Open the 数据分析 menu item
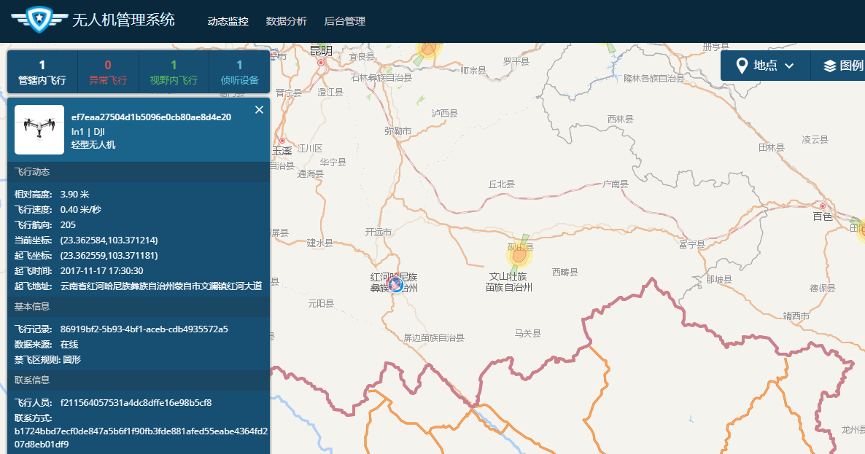The image size is (865, 454). tap(286, 22)
